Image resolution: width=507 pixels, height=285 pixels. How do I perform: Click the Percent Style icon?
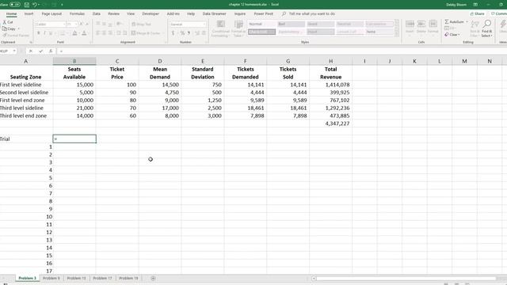[182, 33]
